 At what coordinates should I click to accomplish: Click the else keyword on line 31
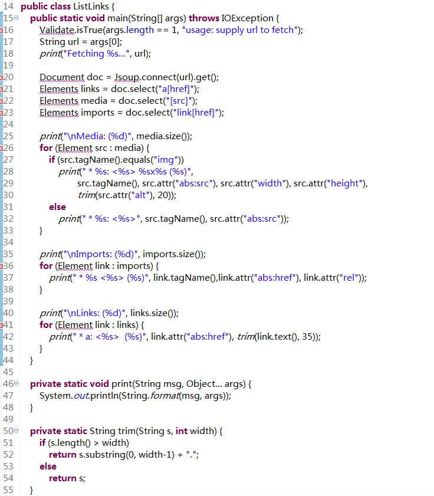point(57,207)
